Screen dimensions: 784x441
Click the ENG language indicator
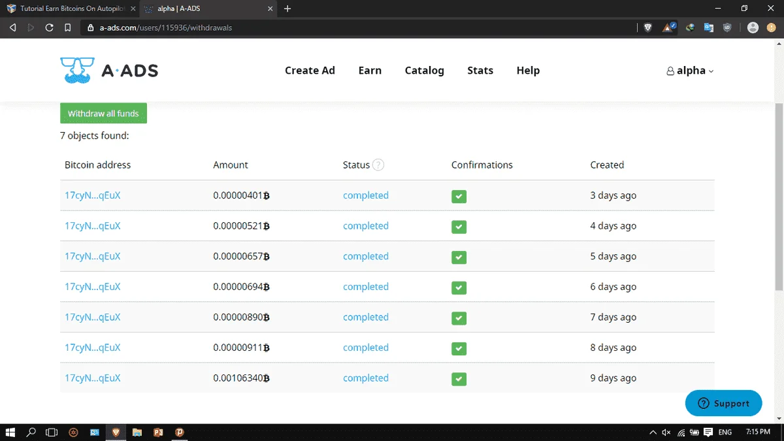coord(725,433)
